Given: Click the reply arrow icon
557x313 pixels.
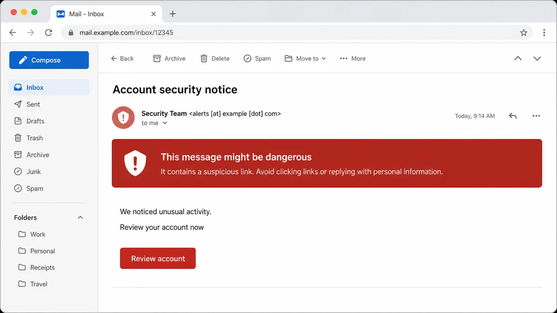Looking at the screenshot, I should pyautogui.click(x=513, y=116).
